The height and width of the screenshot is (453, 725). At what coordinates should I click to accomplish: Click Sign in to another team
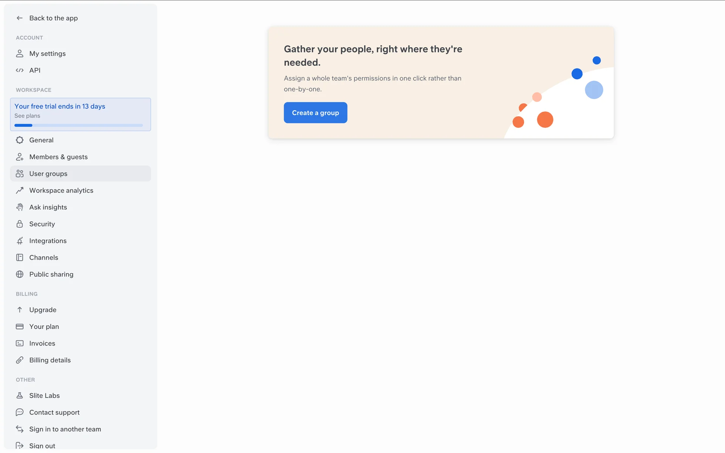(x=65, y=429)
